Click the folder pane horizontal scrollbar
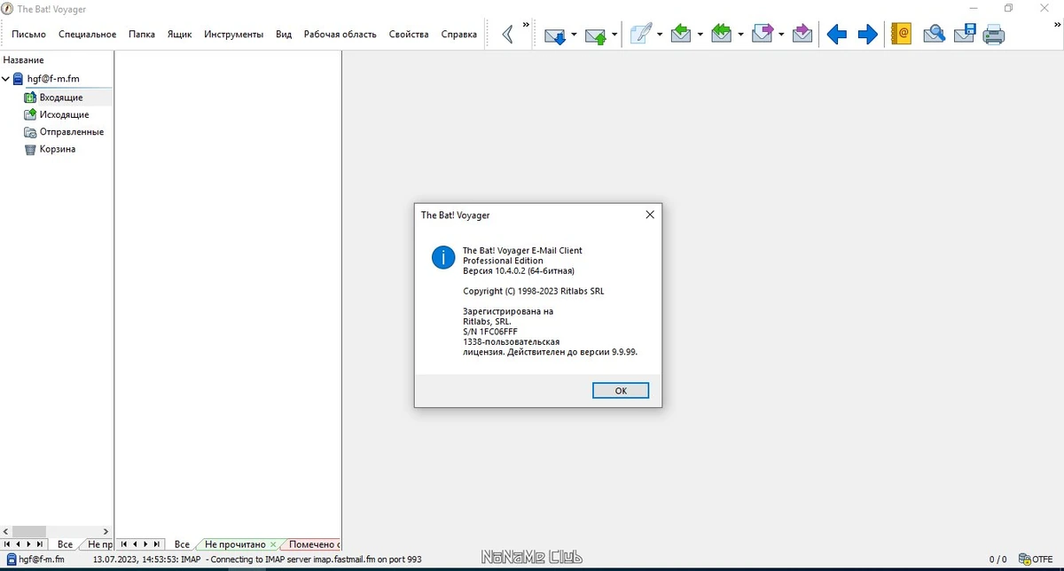Image resolution: width=1064 pixels, height=571 pixels. (x=57, y=531)
